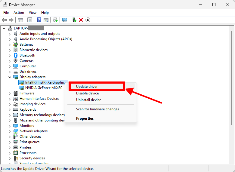Open the View menu
This screenshot has height=172, width=235.
(32, 13)
